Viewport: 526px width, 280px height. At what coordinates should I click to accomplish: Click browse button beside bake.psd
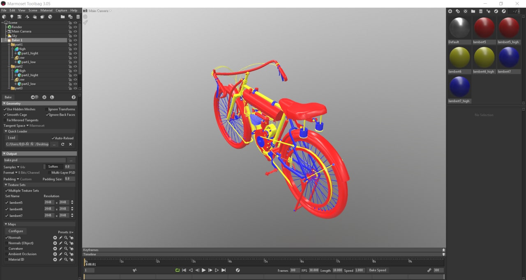71,160
